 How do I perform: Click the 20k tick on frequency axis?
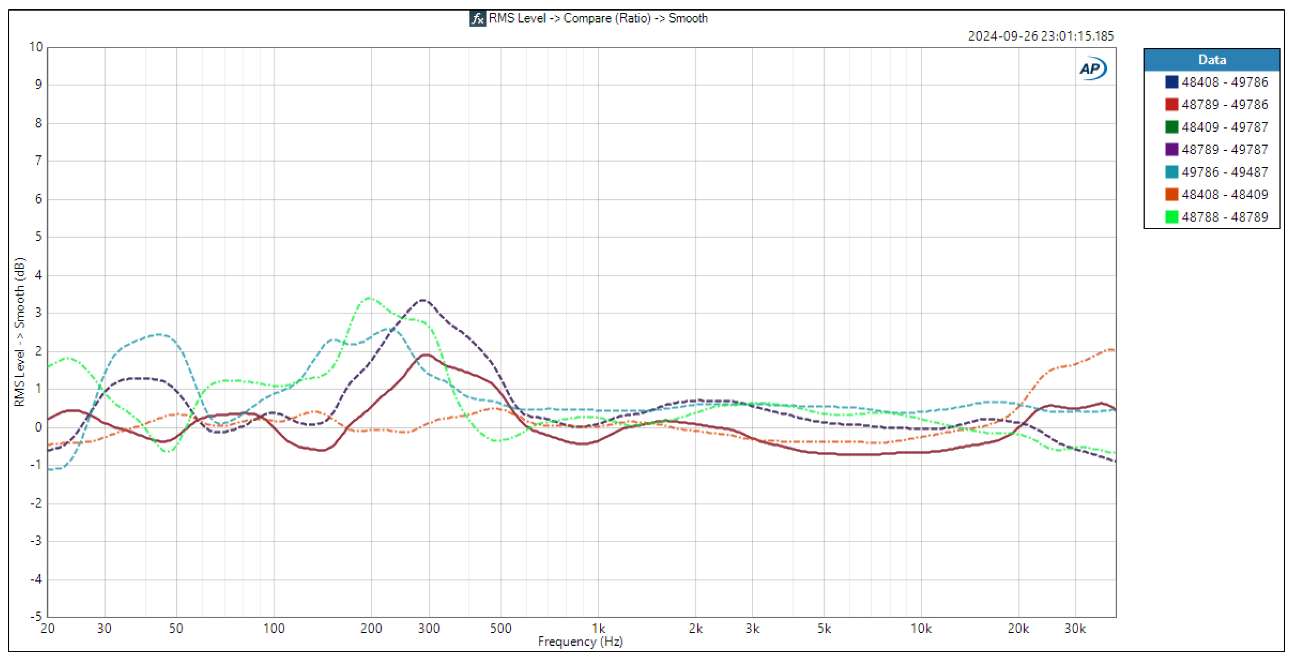pos(1018,628)
